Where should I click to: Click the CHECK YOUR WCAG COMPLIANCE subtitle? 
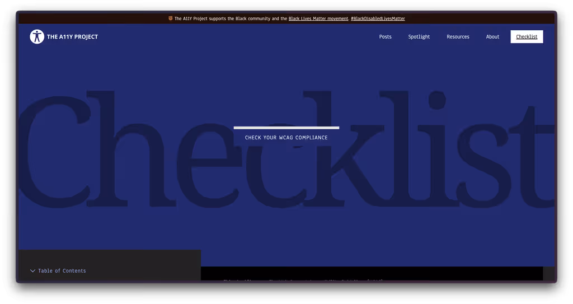(286, 138)
